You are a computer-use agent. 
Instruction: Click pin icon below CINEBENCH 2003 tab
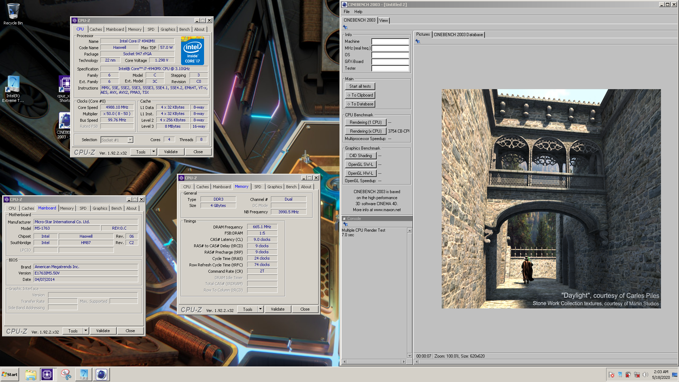(x=345, y=27)
